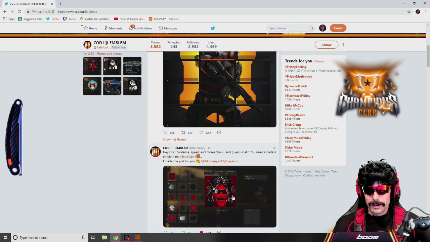Select the Likes 4,449 tab

click(x=211, y=45)
